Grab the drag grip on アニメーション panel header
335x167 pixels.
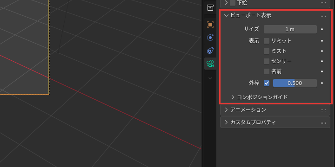(323, 110)
